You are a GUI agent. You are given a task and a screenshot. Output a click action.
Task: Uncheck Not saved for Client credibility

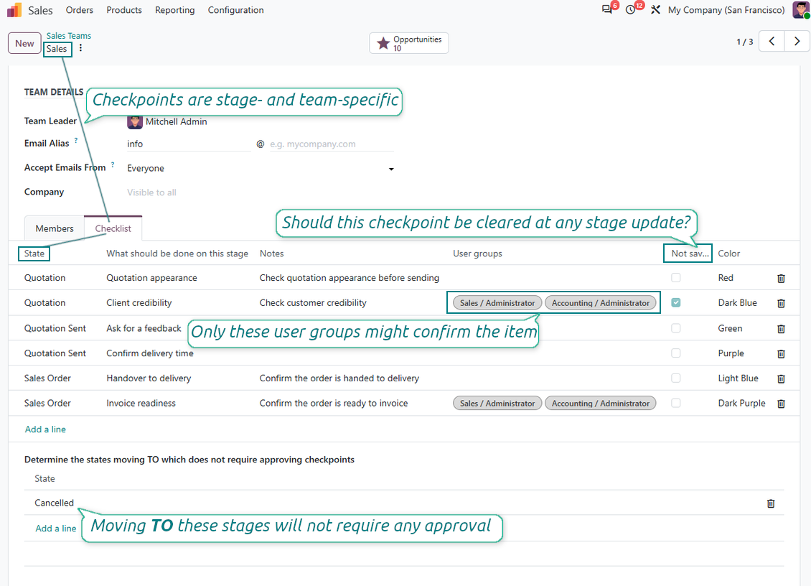(675, 303)
